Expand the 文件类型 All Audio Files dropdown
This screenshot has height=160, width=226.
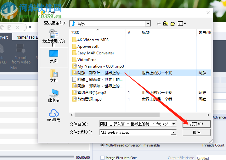point(173,132)
